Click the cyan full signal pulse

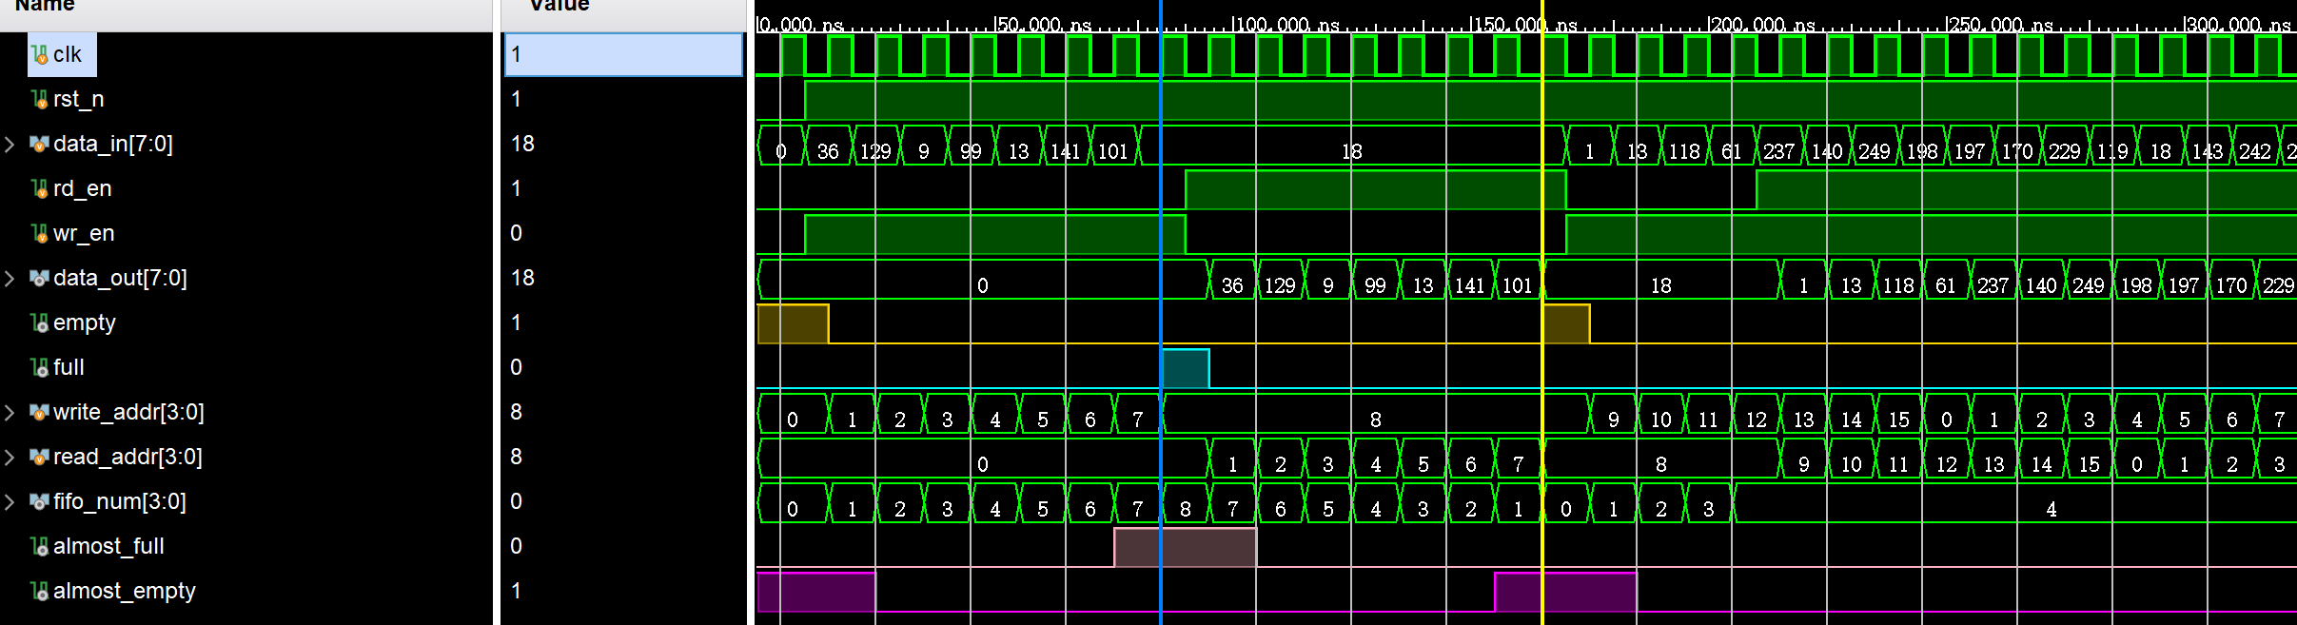pos(1185,369)
